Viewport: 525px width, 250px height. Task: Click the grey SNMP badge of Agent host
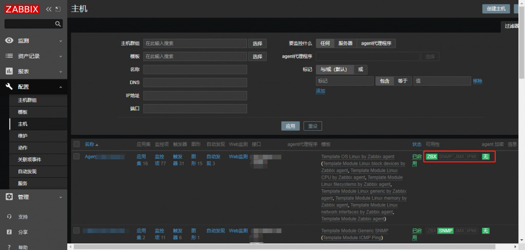pyautogui.click(x=446, y=156)
